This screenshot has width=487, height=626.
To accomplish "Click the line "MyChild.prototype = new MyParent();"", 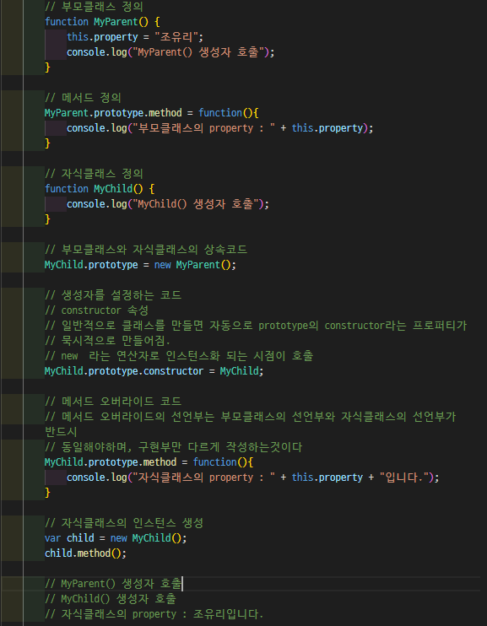I will click(140, 265).
